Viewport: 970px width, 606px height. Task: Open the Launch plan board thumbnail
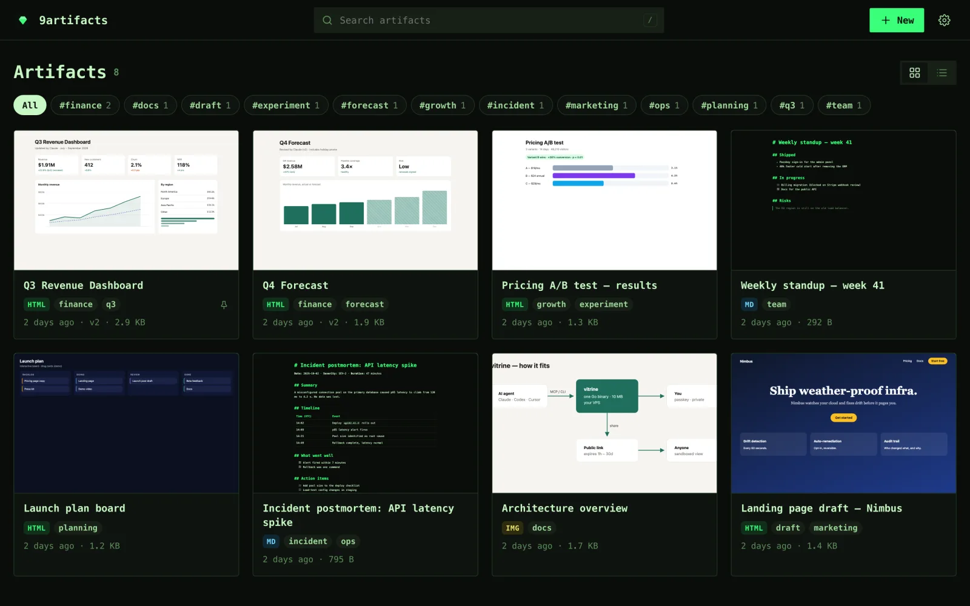[126, 424]
